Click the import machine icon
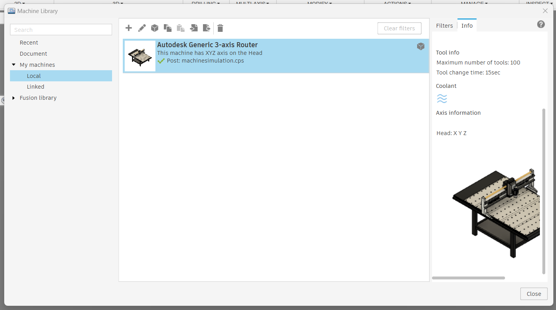The height and width of the screenshot is (310, 556). pos(194,28)
